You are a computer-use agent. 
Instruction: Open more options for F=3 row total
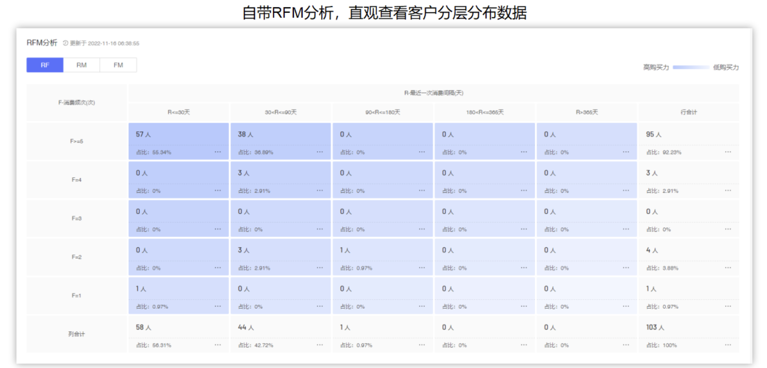pyautogui.click(x=728, y=229)
